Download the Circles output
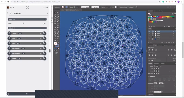The height and width of the screenshot is (98, 184). pyautogui.click(x=9, y=38)
